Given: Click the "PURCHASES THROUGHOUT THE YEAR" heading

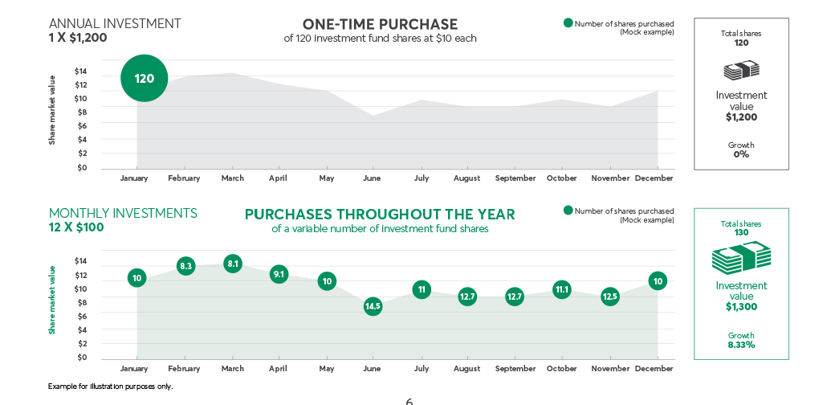Looking at the screenshot, I should tap(380, 215).
